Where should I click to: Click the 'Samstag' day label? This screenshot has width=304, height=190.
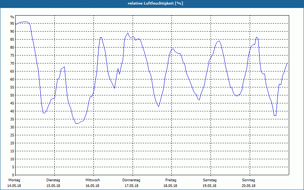pyautogui.click(x=210, y=180)
